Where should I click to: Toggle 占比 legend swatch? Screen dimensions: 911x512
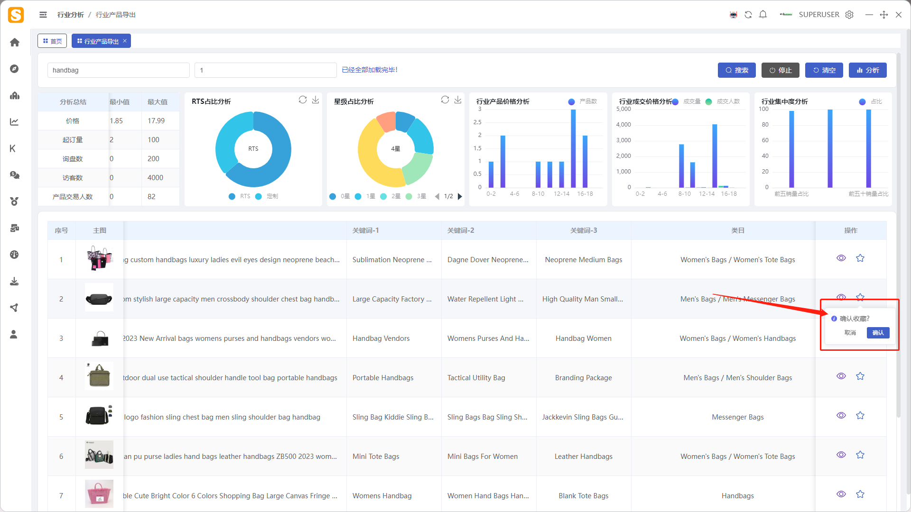(x=863, y=101)
